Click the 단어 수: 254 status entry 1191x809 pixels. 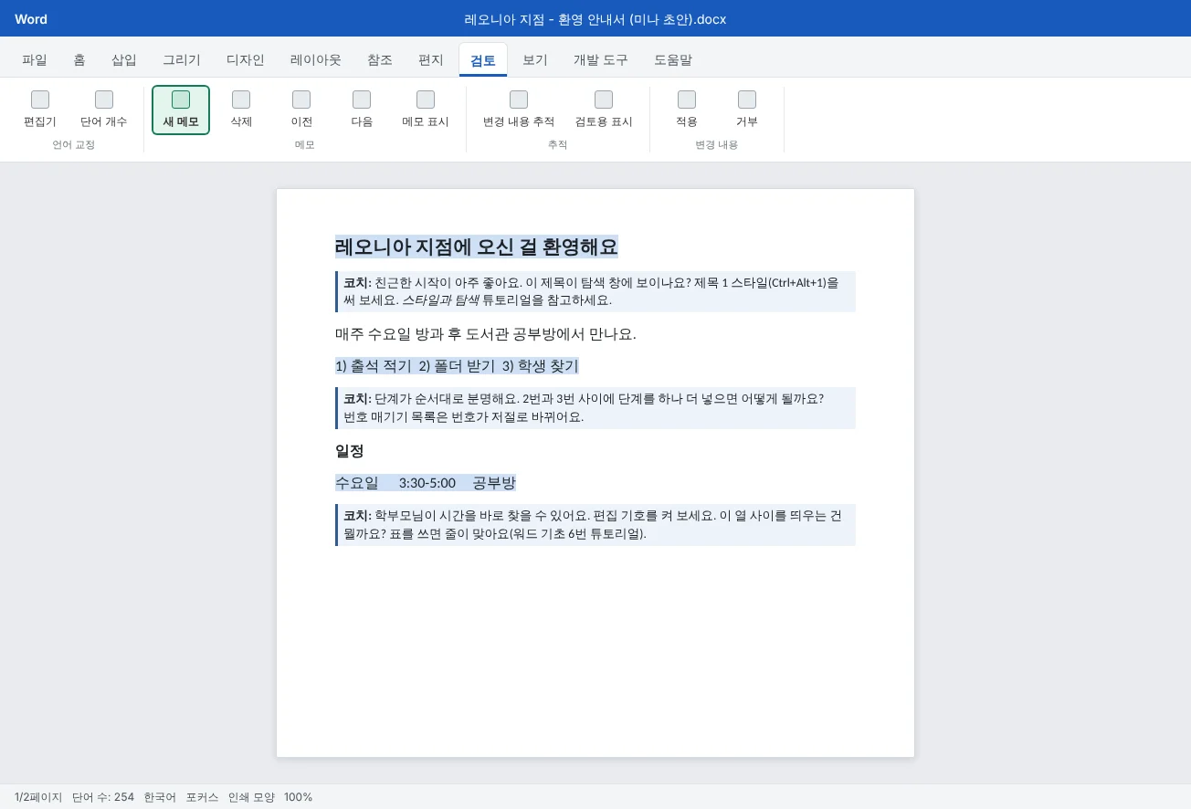pyautogui.click(x=103, y=797)
